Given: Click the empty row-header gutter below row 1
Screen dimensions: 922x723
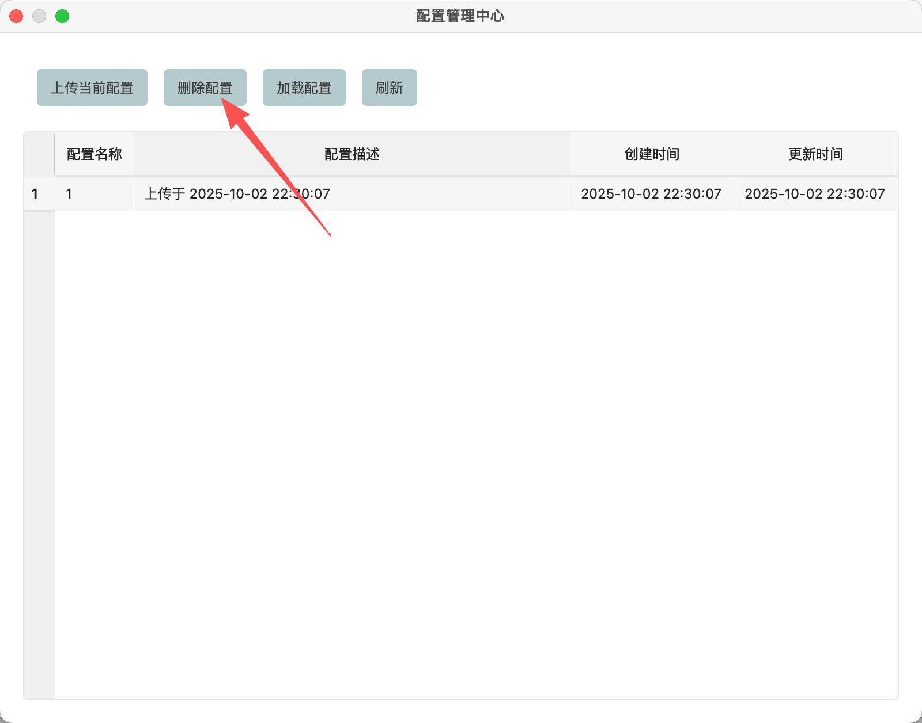Looking at the screenshot, I should tap(39, 449).
